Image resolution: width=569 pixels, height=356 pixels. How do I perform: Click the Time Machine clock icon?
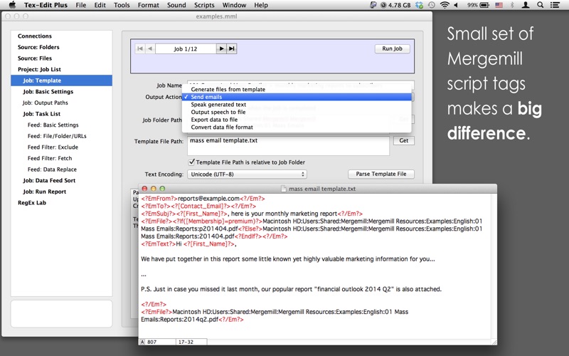(x=432, y=5)
